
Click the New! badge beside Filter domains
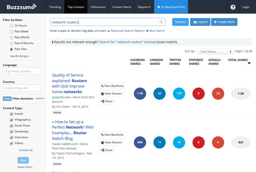click(7, 99)
